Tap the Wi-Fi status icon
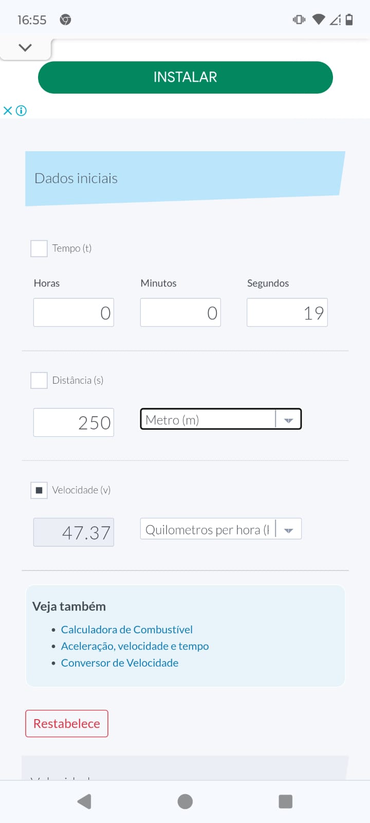Screen dimensions: 370x823 (319, 20)
